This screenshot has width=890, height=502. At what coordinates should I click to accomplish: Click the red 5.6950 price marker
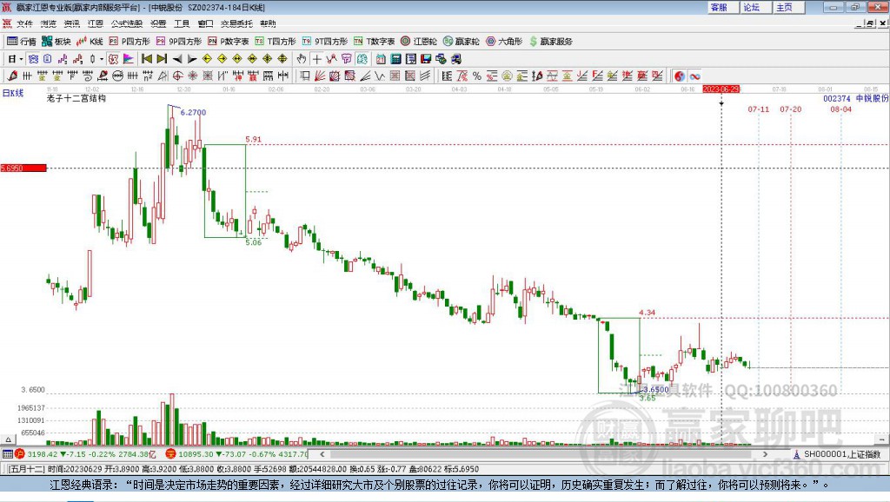(23, 168)
